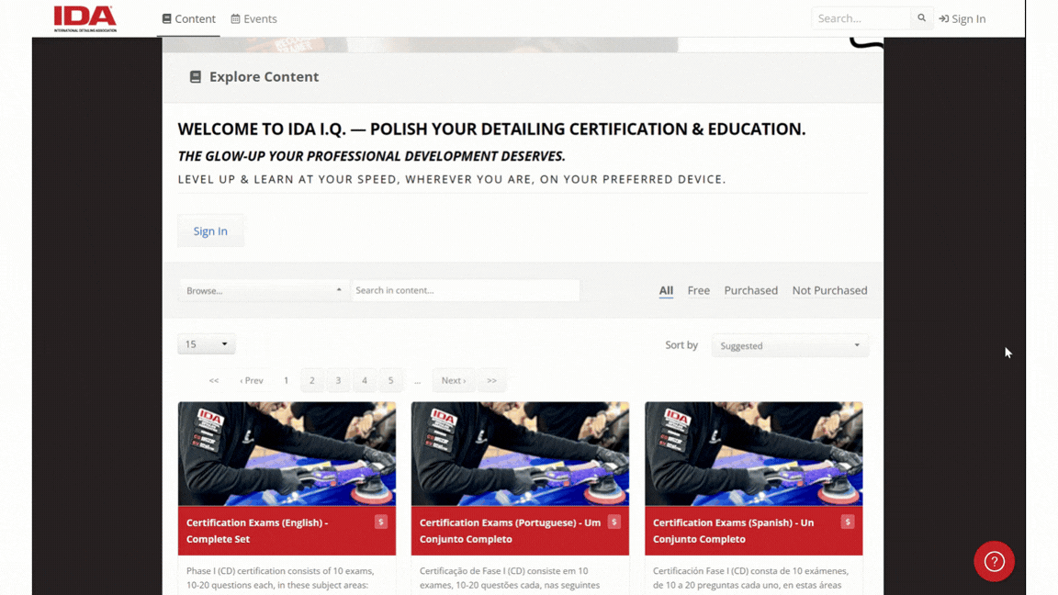Open the red help question mark button
Viewport: 1058px width, 595px height.
pos(994,561)
